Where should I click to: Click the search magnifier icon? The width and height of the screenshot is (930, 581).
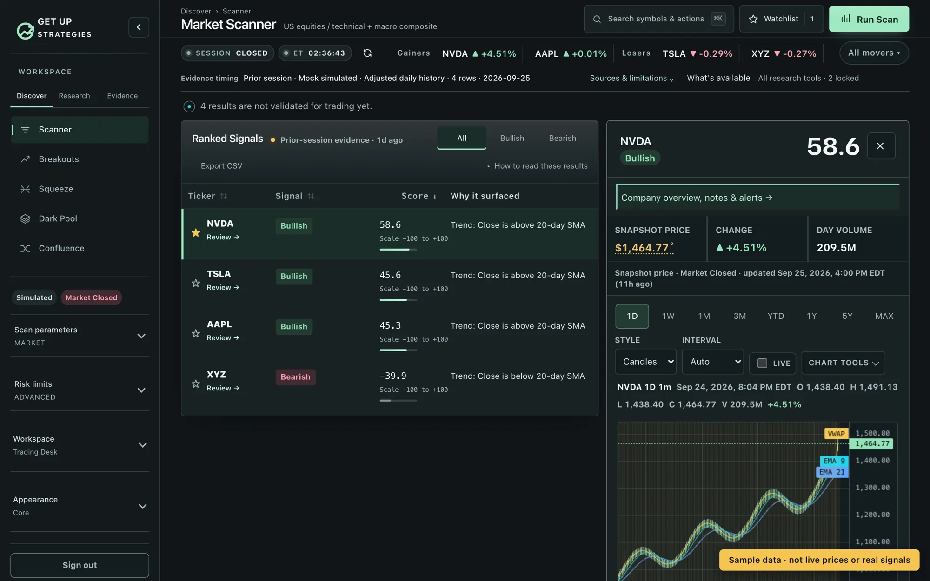click(597, 19)
